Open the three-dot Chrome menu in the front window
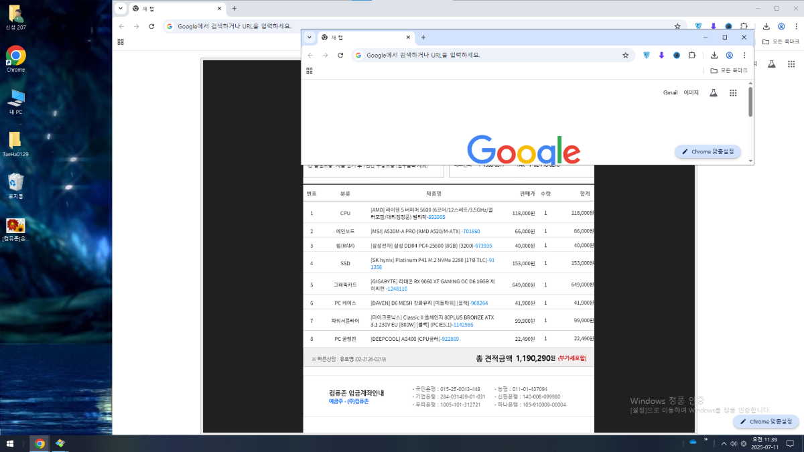Viewport: 804px width, 452px height. point(744,56)
